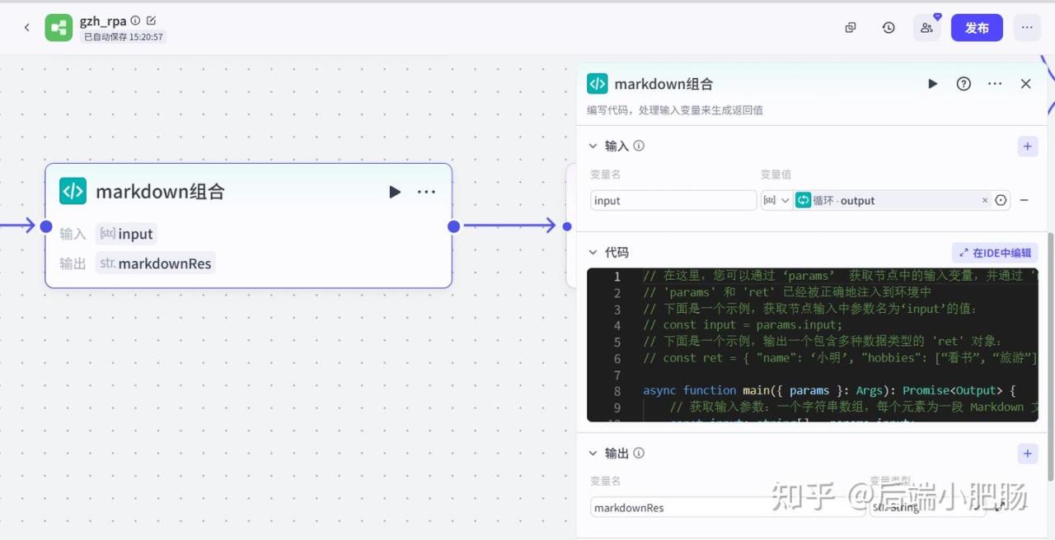
Task: Open input variable type dropdown
Action: (x=776, y=200)
